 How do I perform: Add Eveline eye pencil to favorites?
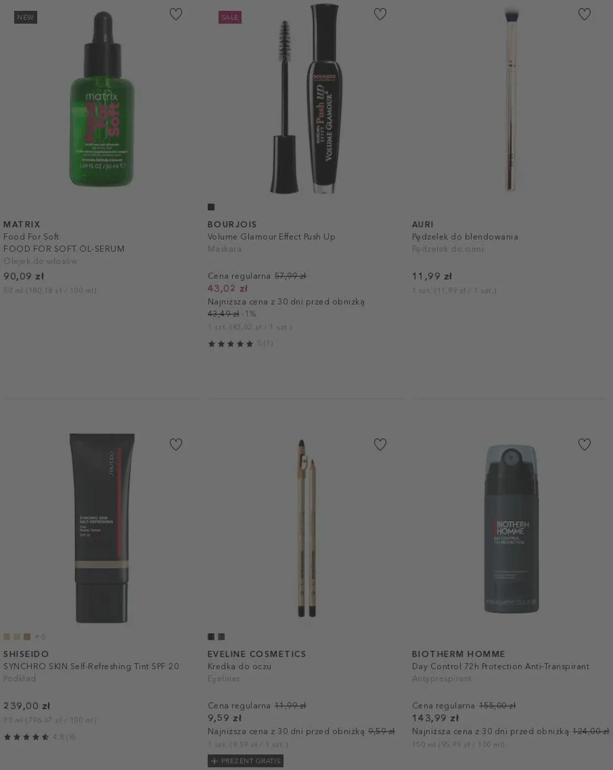click(x=380, y=444)
